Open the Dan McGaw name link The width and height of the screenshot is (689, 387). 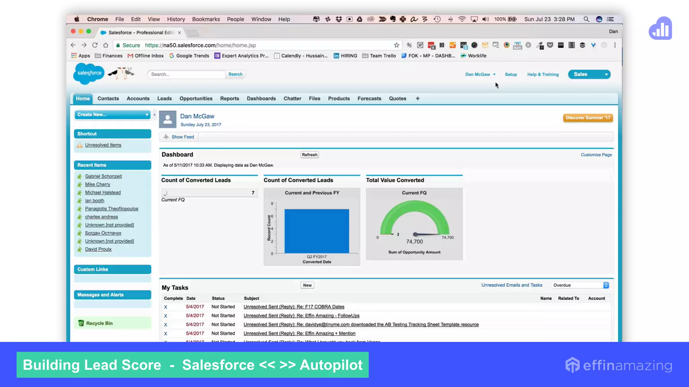[x=197, y=116]
